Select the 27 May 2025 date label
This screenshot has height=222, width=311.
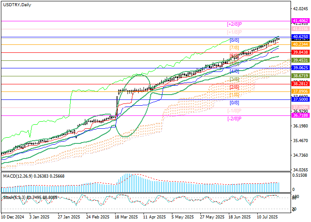click(x=212, y=217)
